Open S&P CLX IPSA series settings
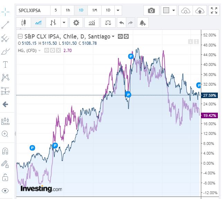Image resolution: width=222 pixels, height=199 pixels. [126, 36]
